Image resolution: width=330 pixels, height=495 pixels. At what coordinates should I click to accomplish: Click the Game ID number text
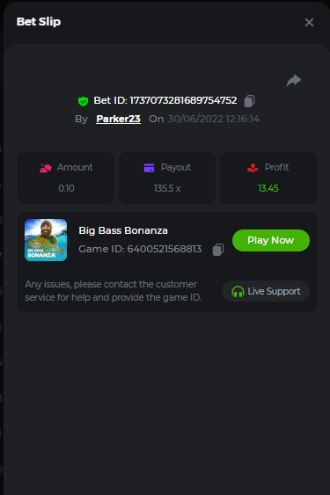click(165, 249)
